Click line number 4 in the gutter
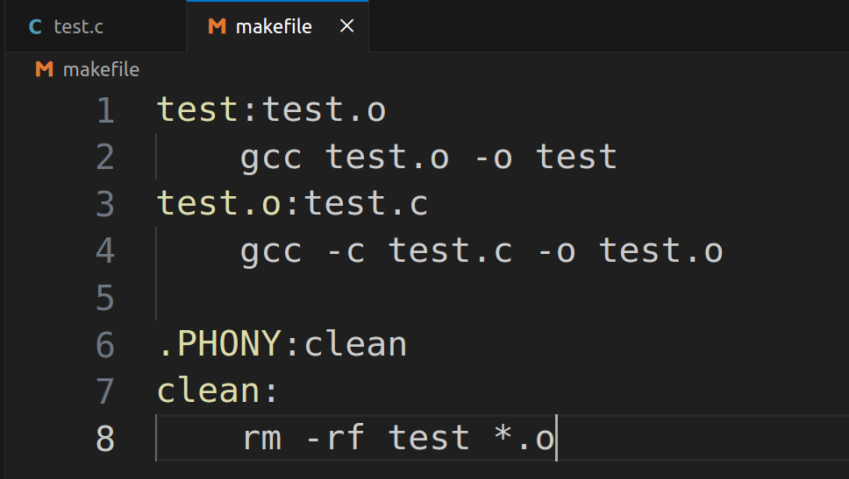849x479 pixels. point(105,250)
